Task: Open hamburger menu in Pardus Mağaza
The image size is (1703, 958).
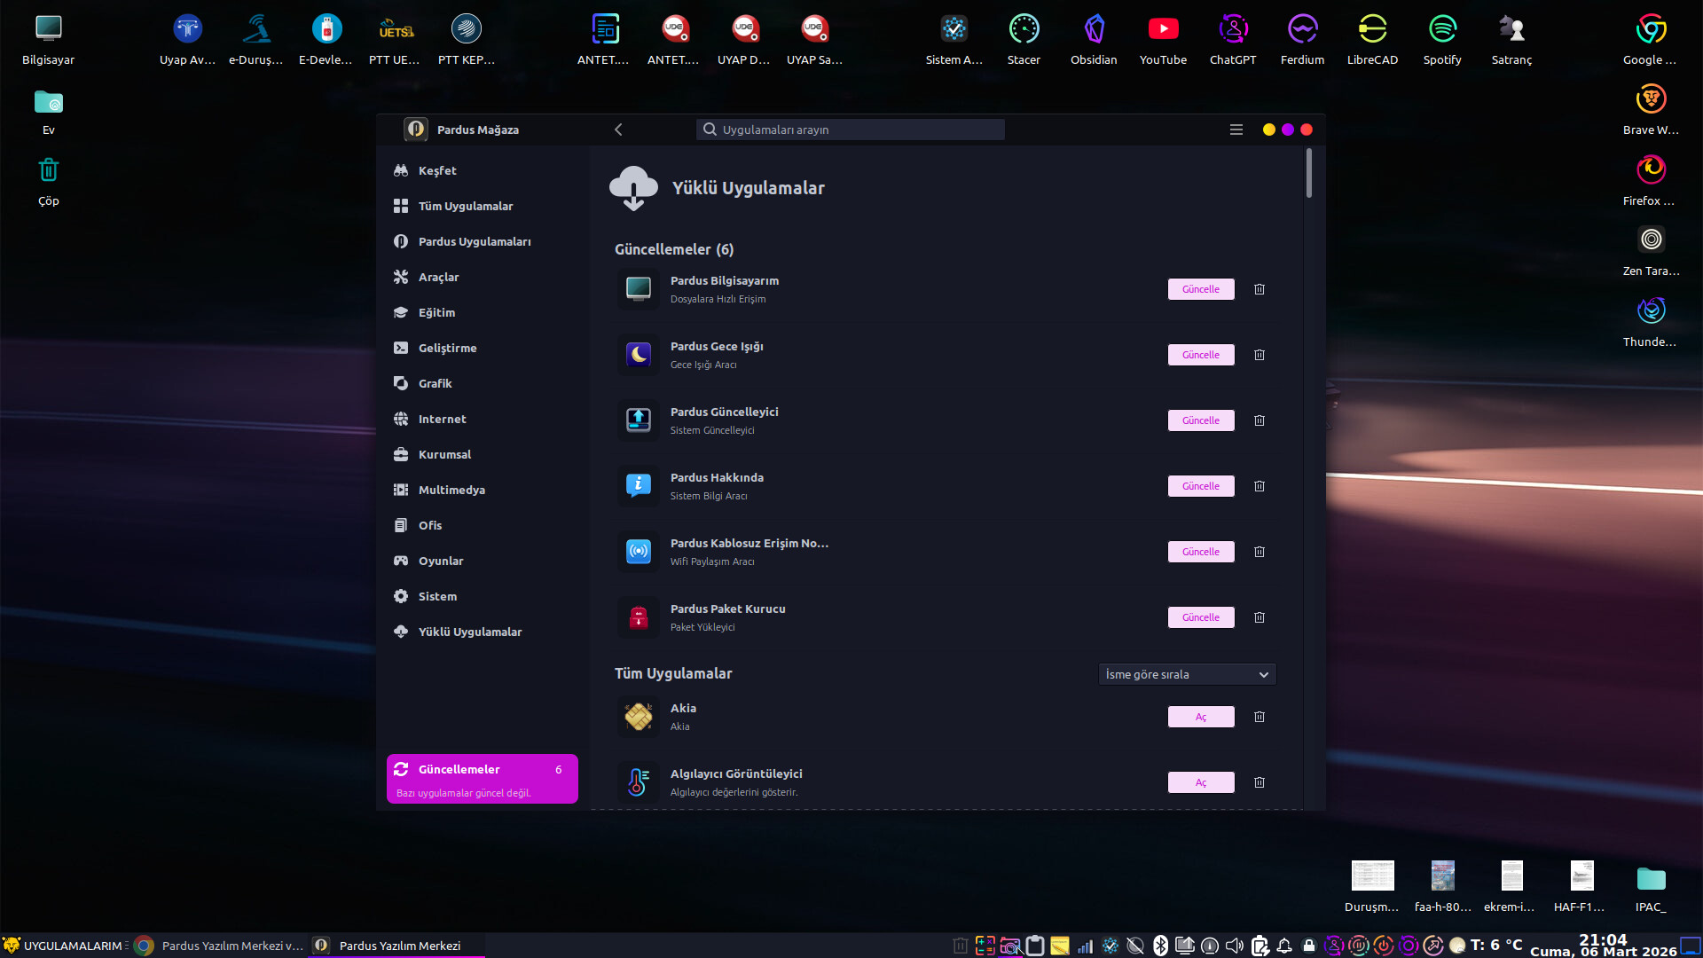Action: click(1236, 130)
